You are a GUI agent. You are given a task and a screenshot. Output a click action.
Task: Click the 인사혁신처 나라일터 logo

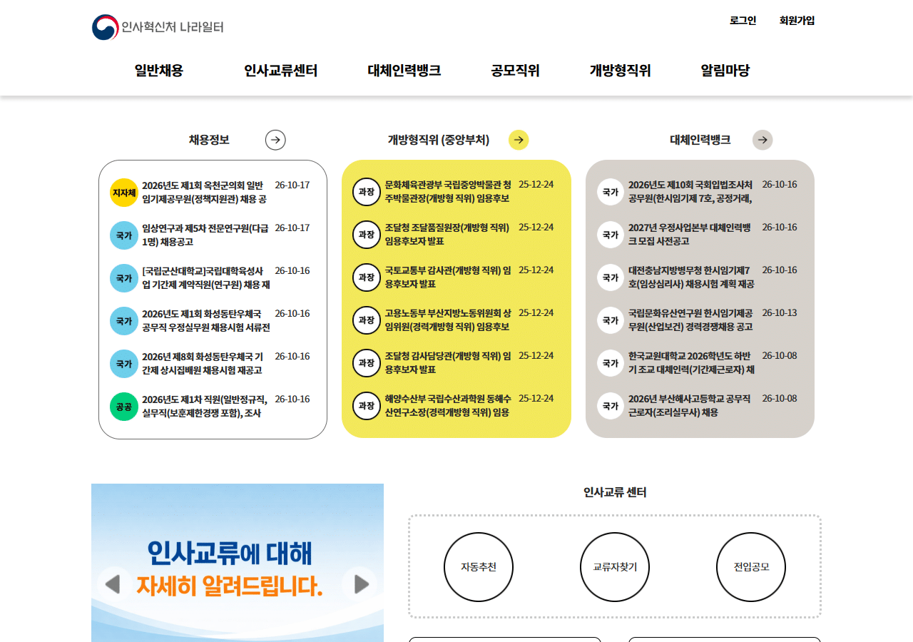point(158,28)
